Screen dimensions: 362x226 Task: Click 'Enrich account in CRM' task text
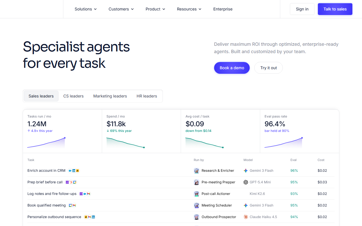[46, 171]
